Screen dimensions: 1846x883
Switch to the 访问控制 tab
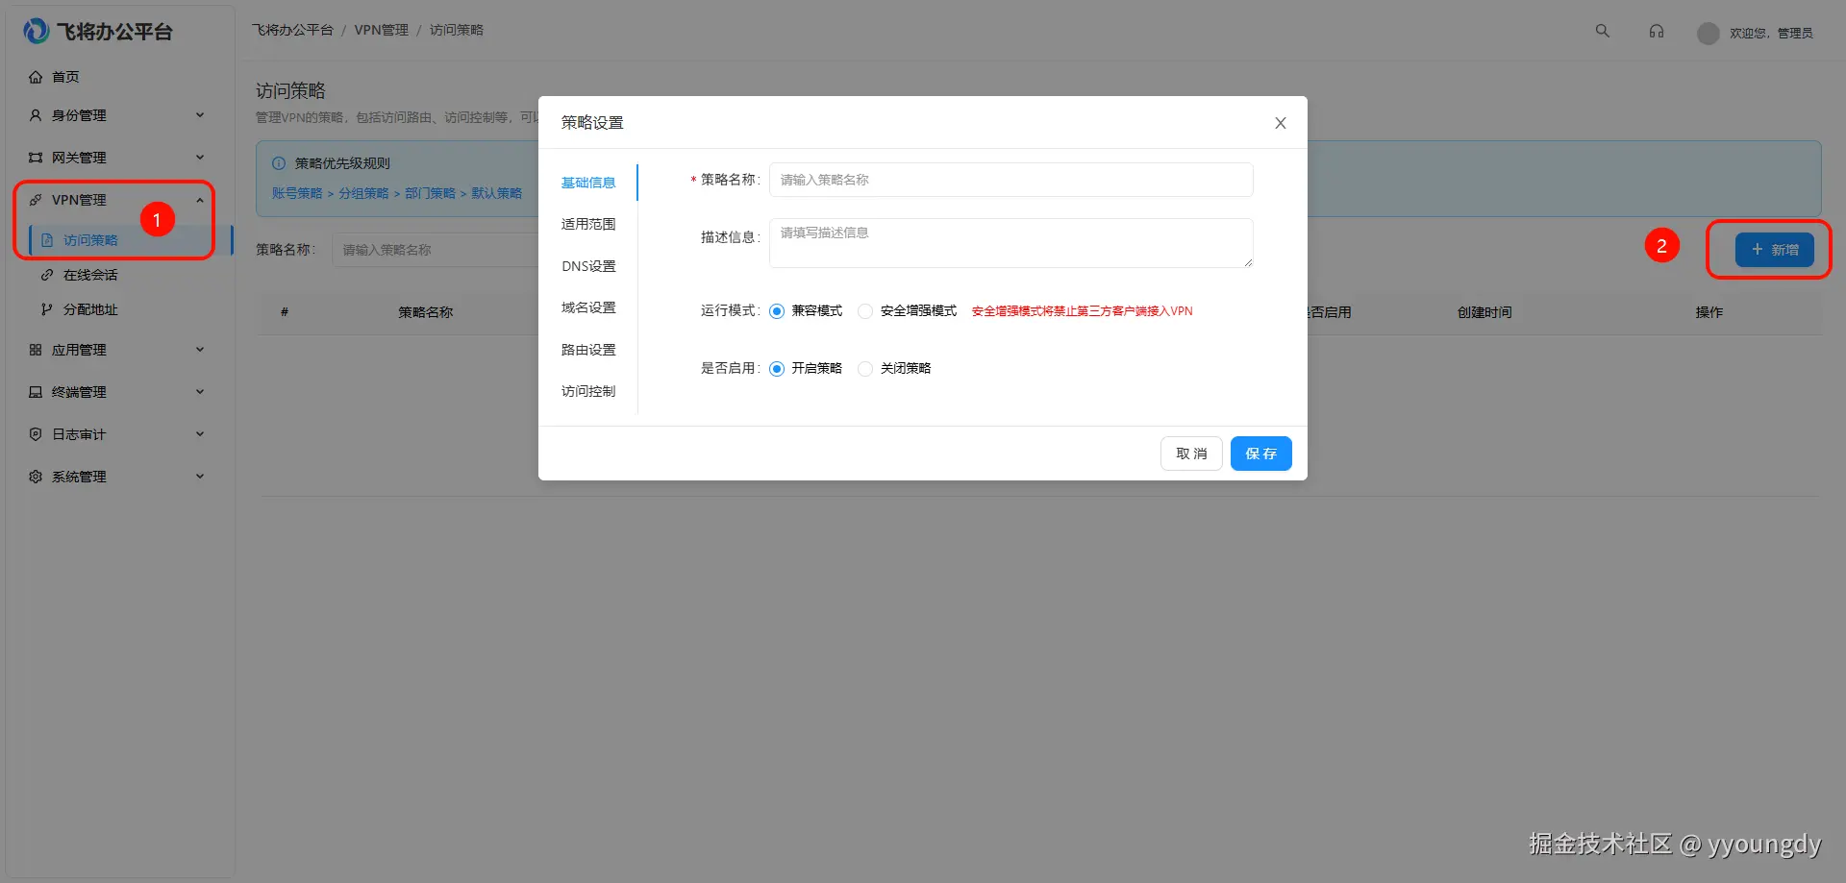pyautogui.click(x=588, y=391)
